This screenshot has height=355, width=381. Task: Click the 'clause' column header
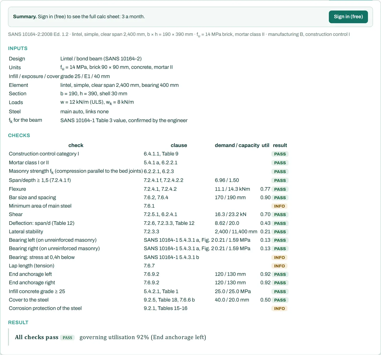click(x=179, y=145)
